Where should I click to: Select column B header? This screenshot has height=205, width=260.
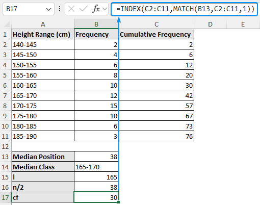(x=96, y=24)
